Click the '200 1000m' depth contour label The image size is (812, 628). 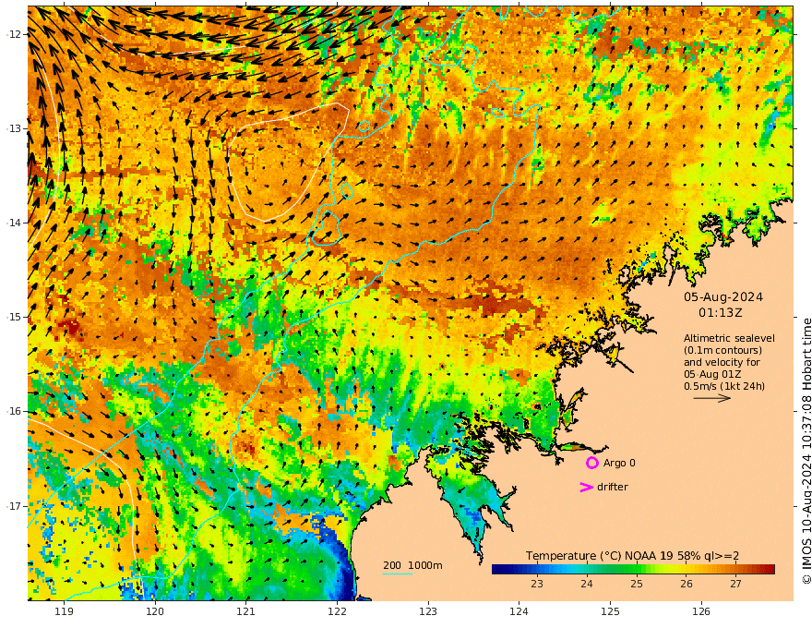pos(412,565)
